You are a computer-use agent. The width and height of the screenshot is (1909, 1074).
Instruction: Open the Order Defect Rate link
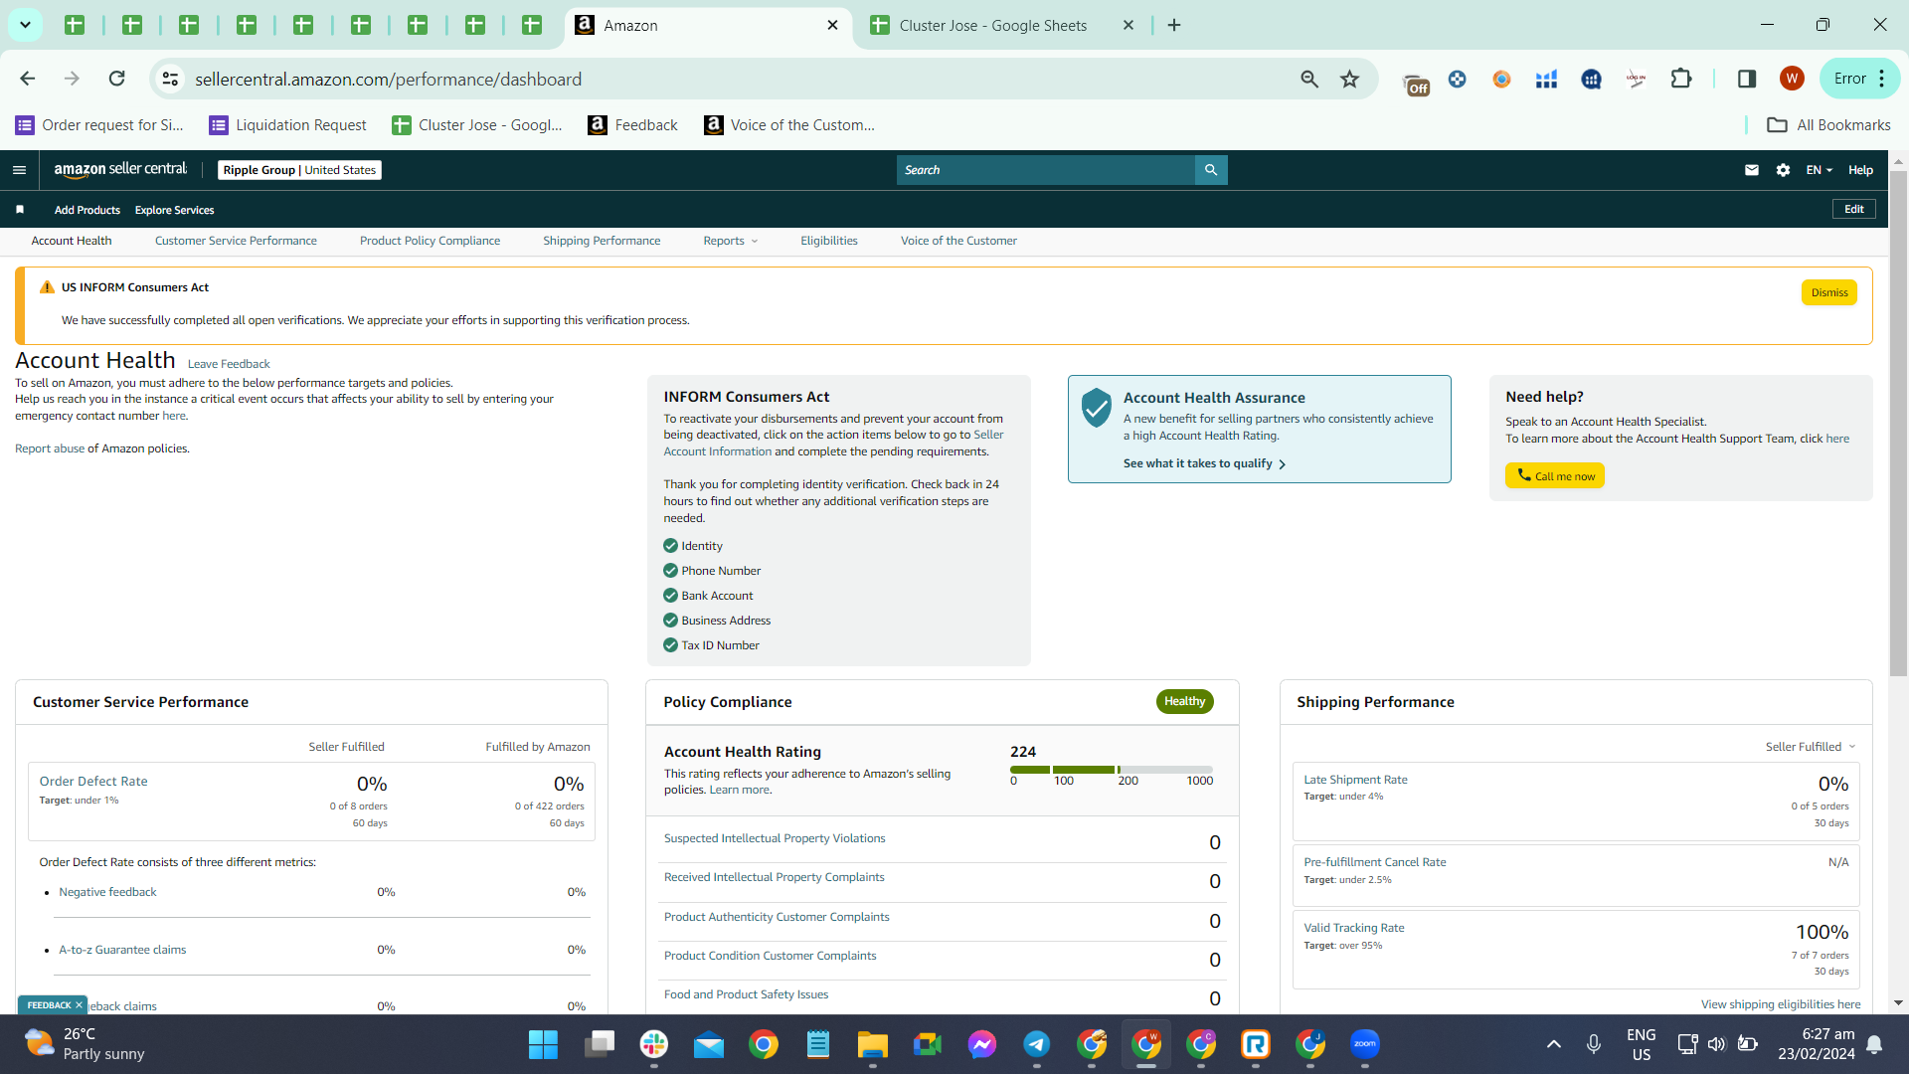click(93, 782)
